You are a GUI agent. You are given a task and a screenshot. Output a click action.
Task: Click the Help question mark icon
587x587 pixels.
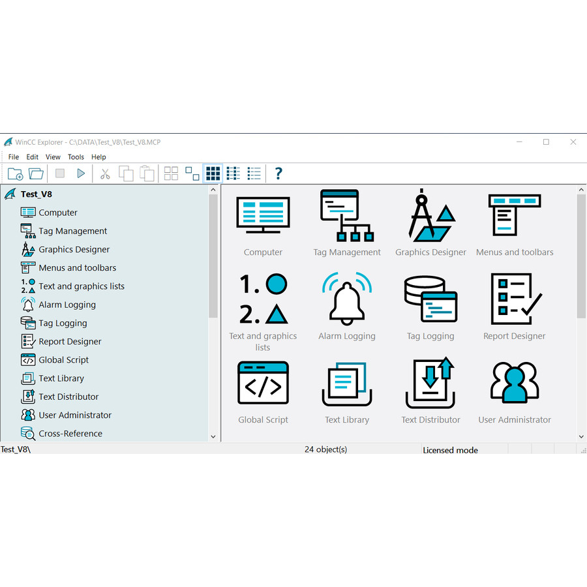coord(278,173)
